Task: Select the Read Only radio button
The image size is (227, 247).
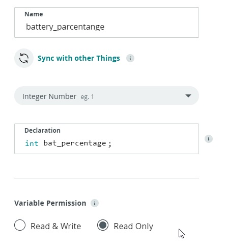Action: point(103,225)
